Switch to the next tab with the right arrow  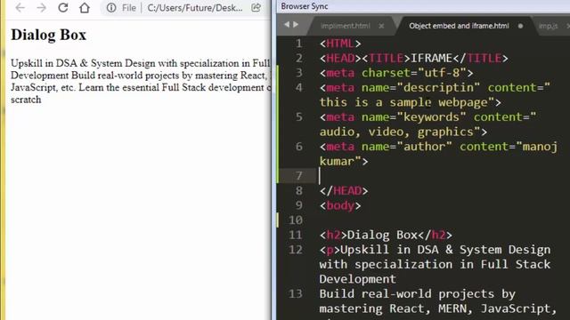[x=296, y=24]
